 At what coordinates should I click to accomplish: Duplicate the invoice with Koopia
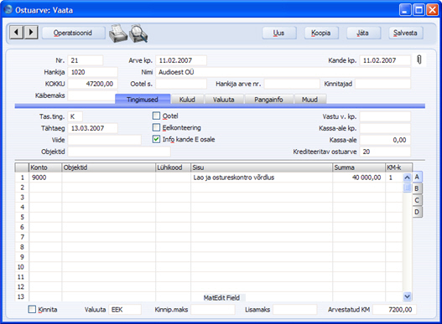coord(321,33)
